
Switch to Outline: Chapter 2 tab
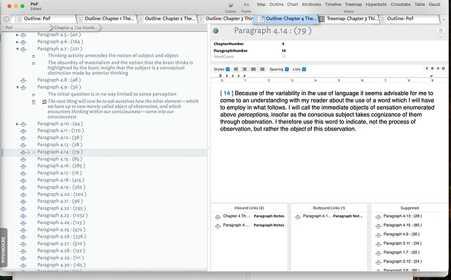(x=167, y=19)
